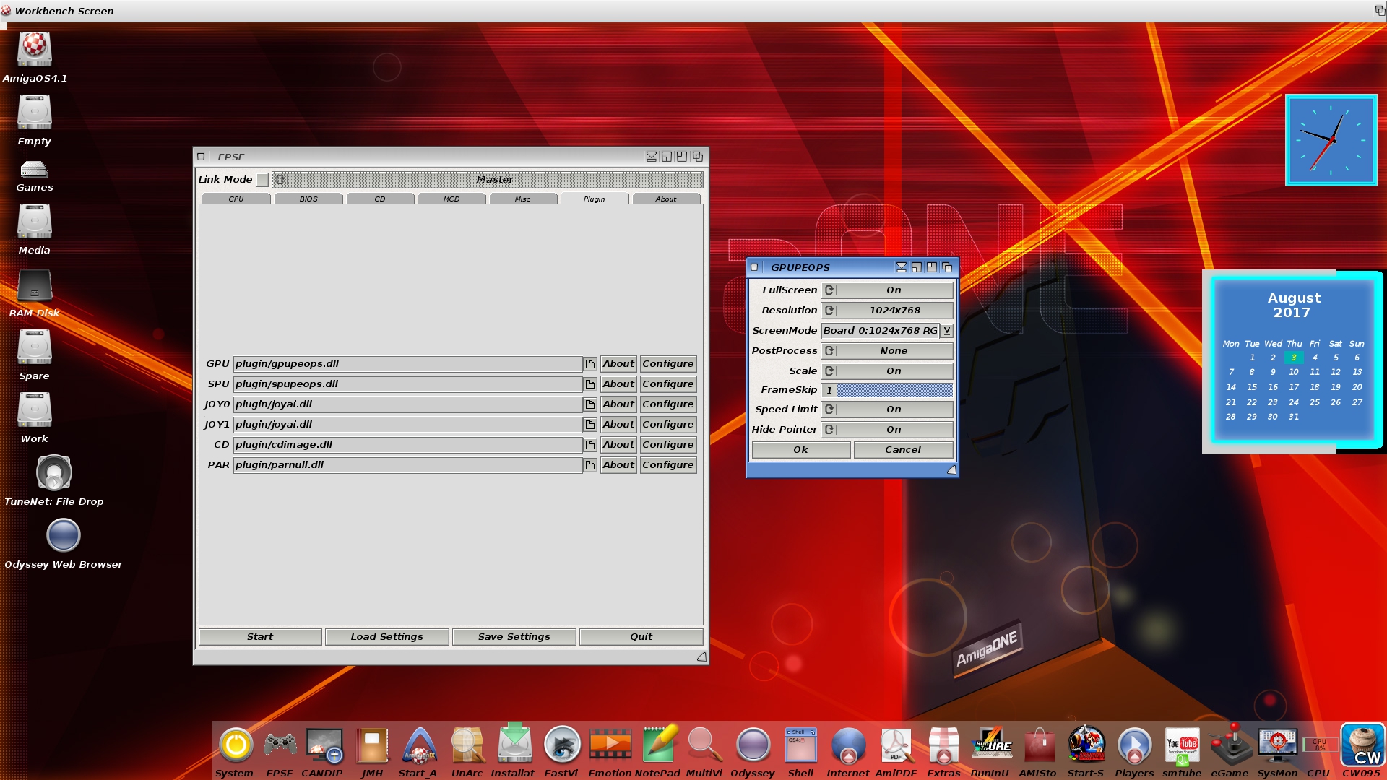Cycle the Speed Limit On setting
The width and height of the screenshot is (1387, 780).
(887, 409)
